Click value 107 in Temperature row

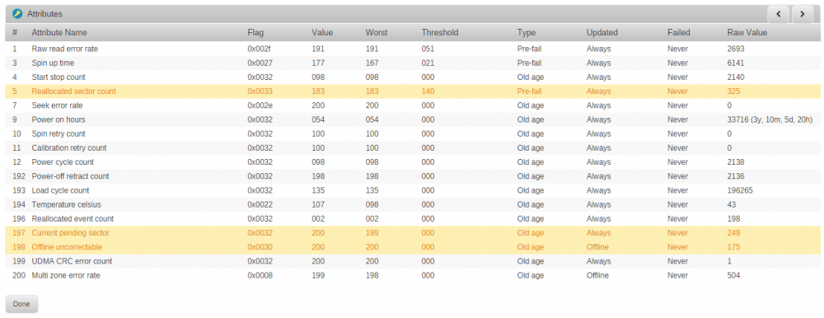(x=318, y=204)
